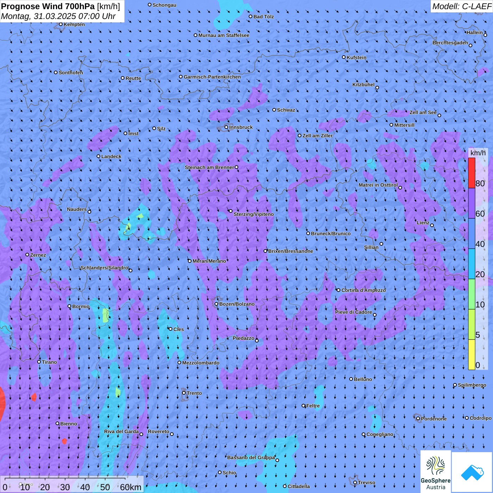This screenshot has width=493, height=493.
Task: Click the Zell am See location dot
Action: 439,115
